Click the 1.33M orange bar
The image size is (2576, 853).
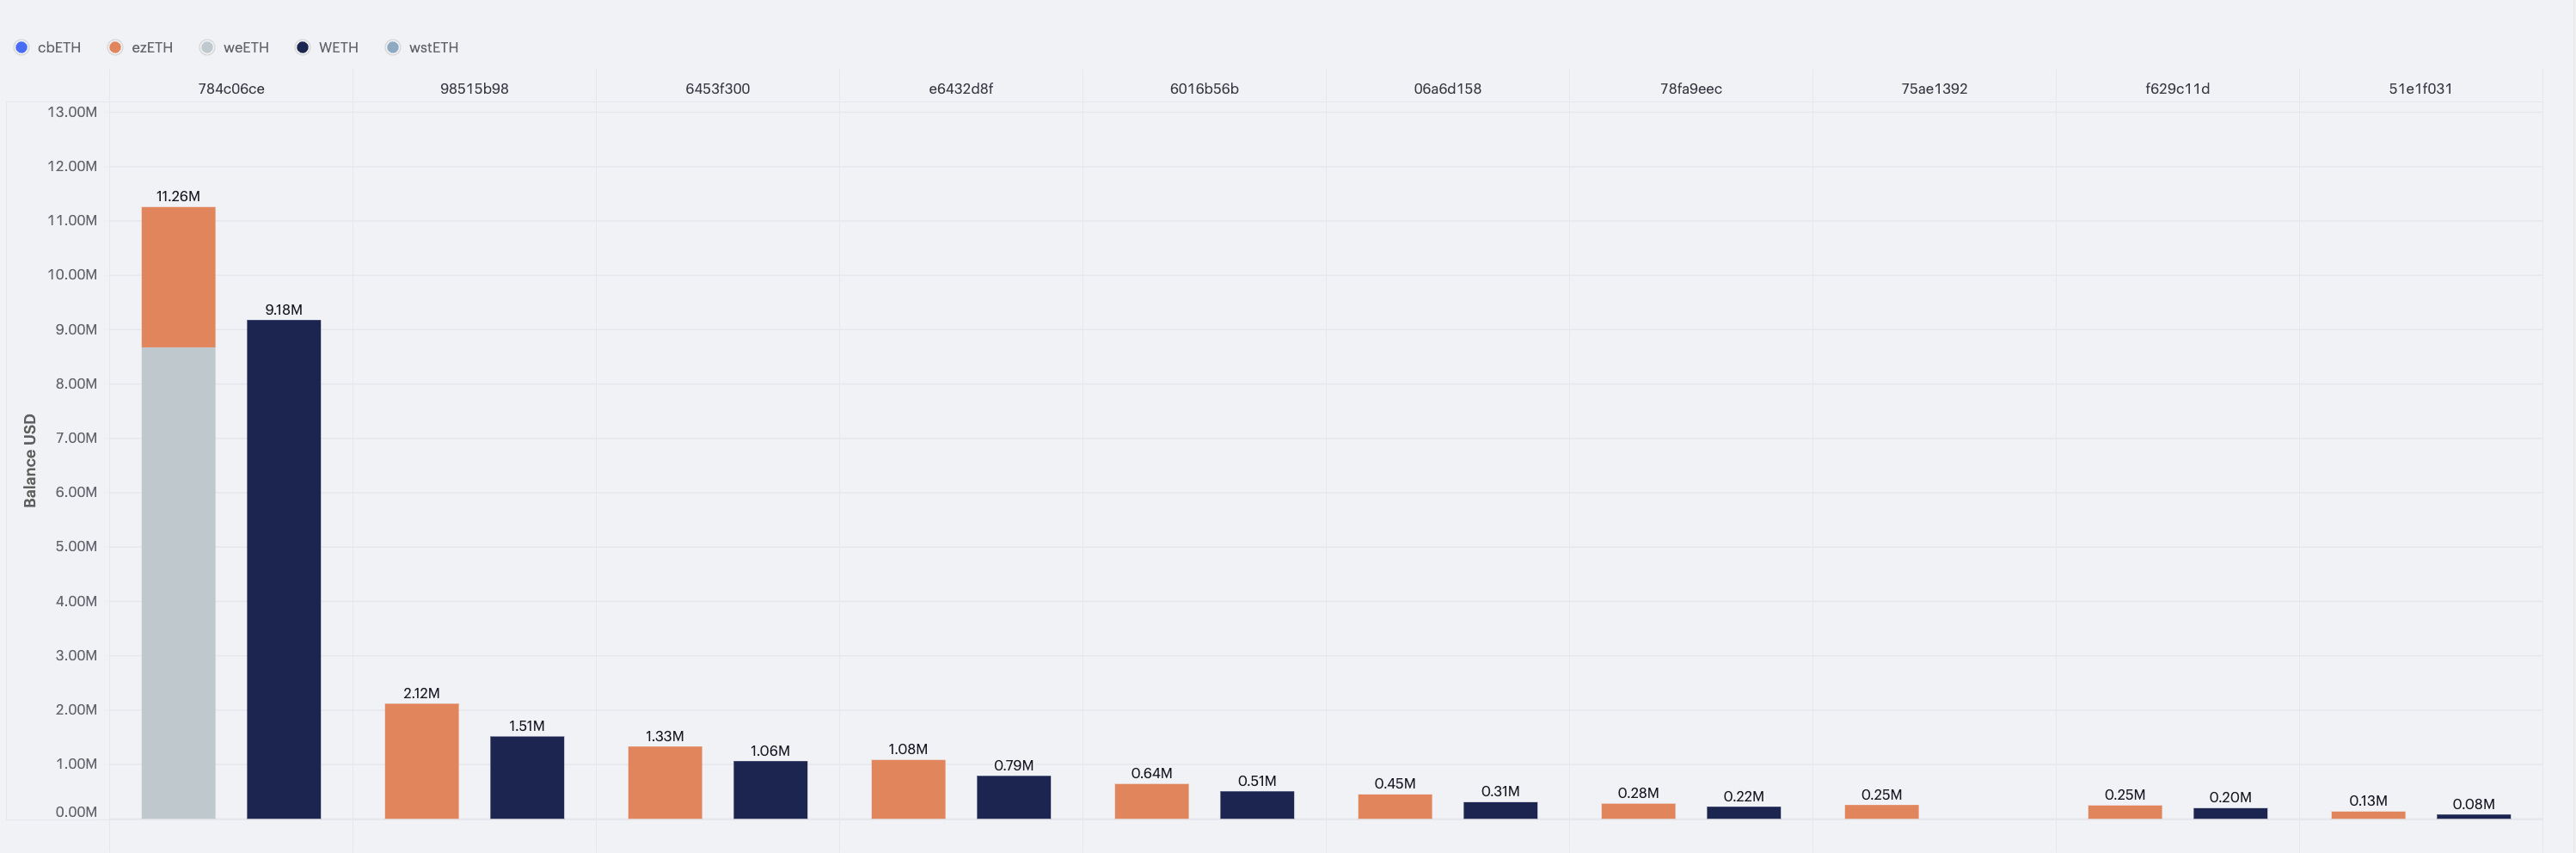click(665, 782)
